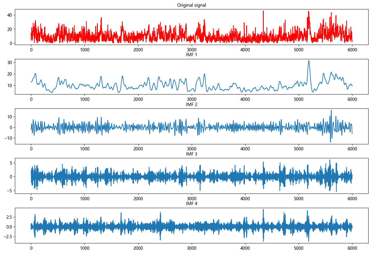Click y-axis label "0.0" of IMF 4 plot
This screenshot has width=371, height=254.
[x=9, y=227]
